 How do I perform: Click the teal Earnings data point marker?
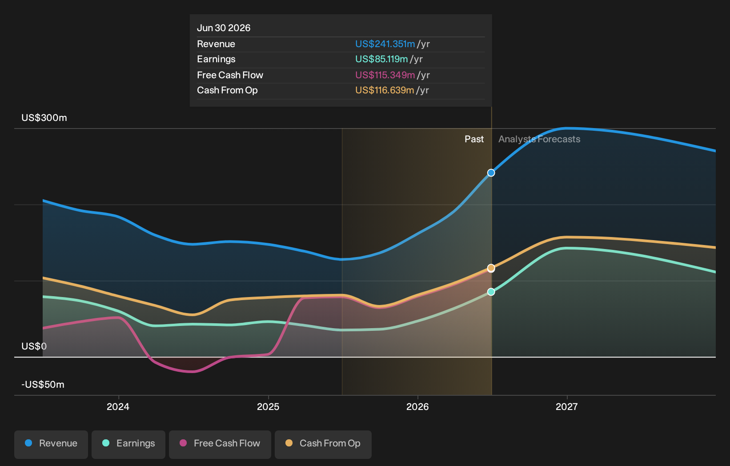pos(491,292)
